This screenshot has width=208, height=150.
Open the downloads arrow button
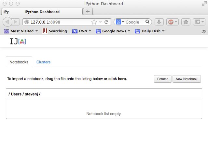159,22
